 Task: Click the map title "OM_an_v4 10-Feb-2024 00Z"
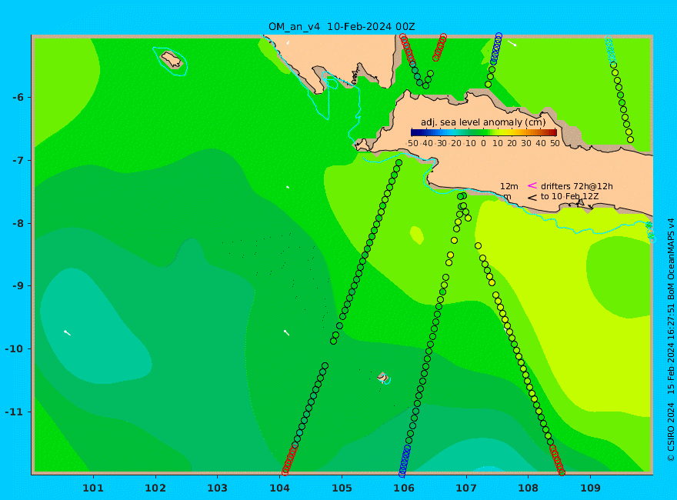click(342, 27)
